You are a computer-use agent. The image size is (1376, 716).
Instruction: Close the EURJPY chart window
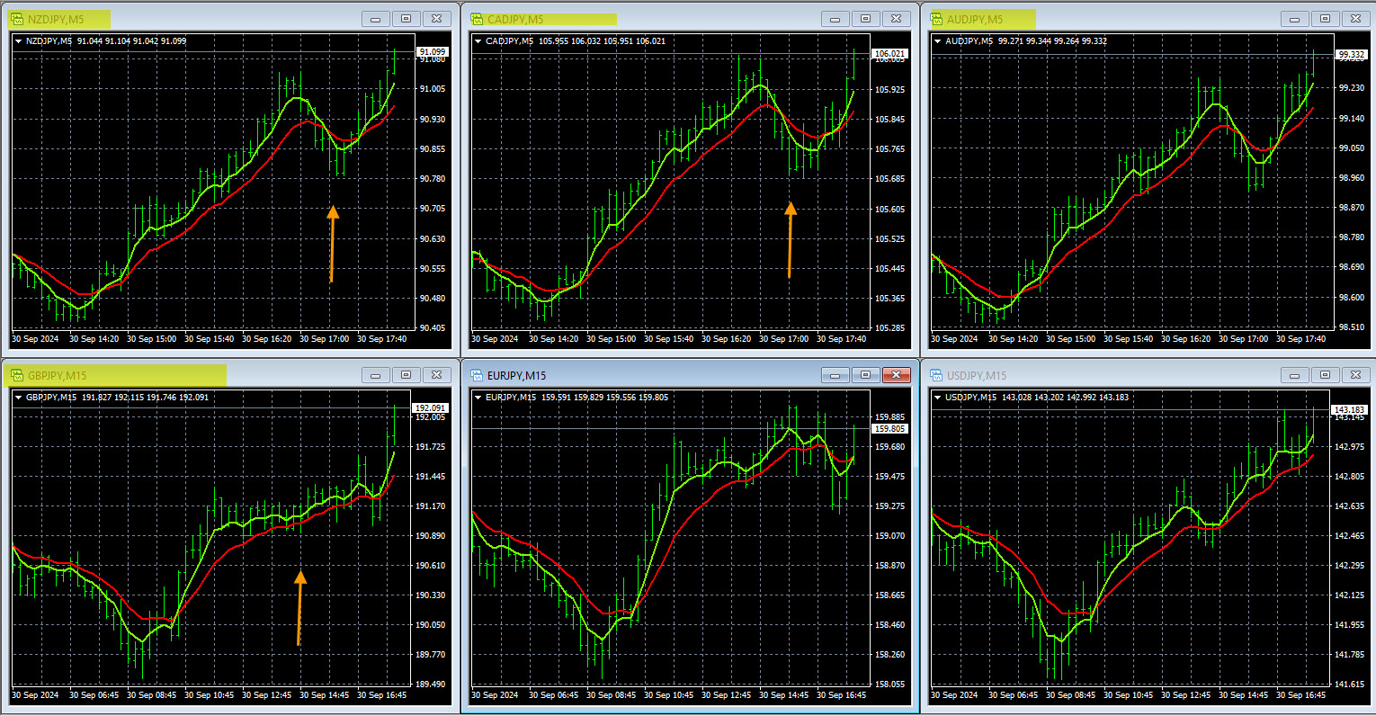coord(896,375)
